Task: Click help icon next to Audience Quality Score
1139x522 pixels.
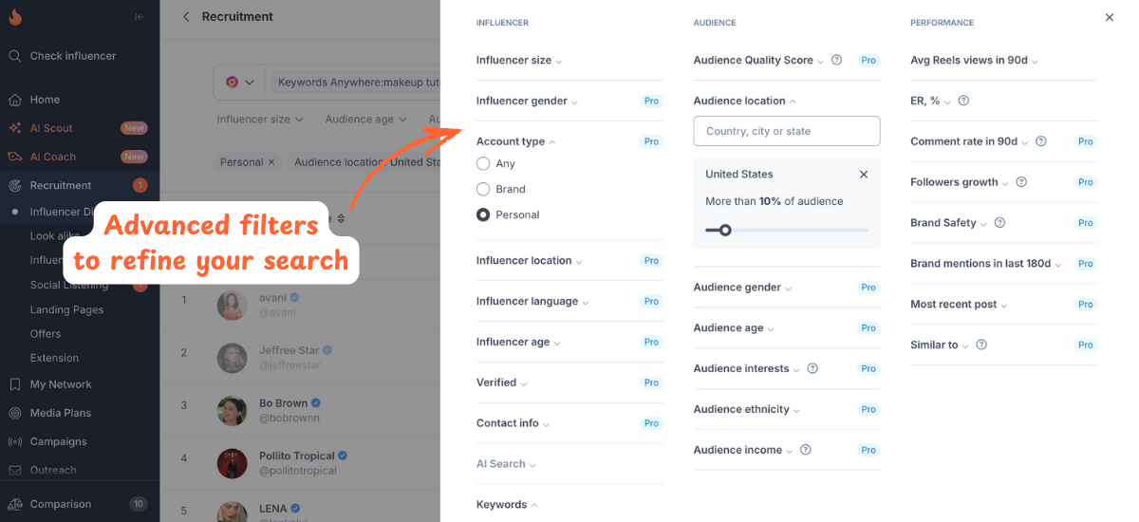Action: pos(836,60)
